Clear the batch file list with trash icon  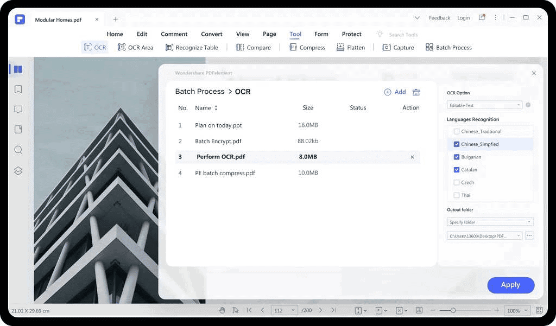pyautogui.click(x=416, y=92)
